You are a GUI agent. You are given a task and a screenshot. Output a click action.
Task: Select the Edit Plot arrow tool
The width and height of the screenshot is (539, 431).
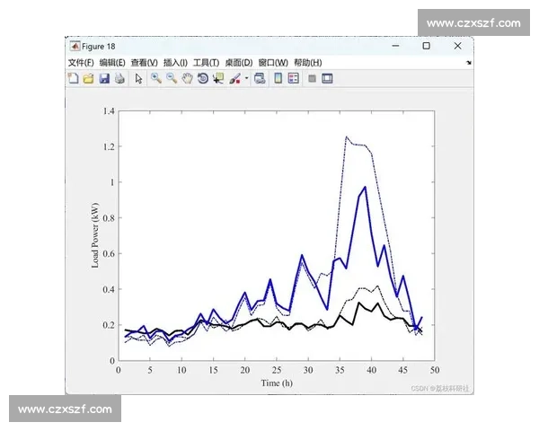pos(138,78)
